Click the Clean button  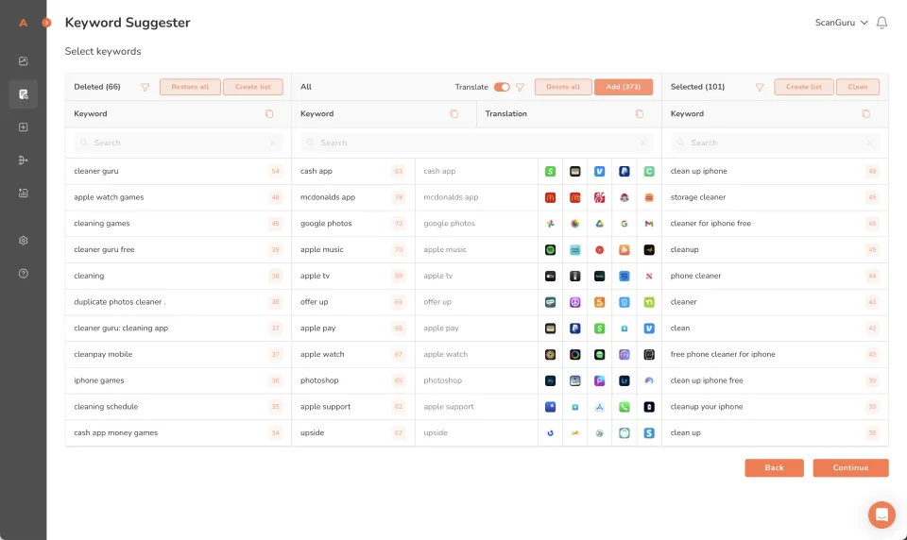pos(857,87)
